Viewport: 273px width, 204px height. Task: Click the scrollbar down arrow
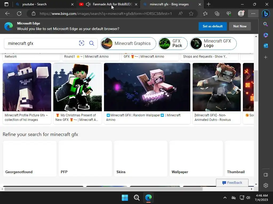coord(256,184)
